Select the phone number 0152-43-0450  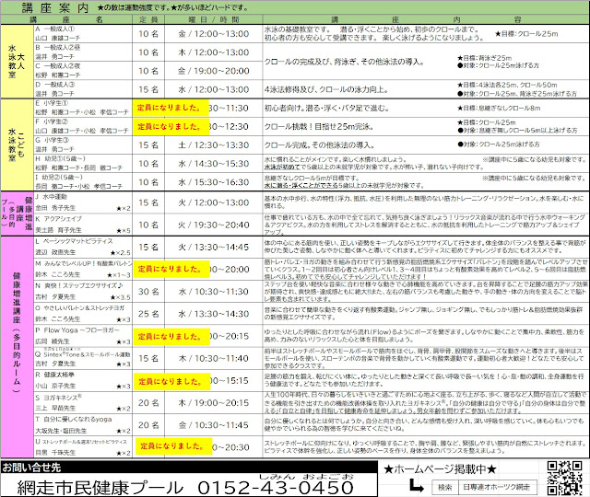(x=276, y=488)
